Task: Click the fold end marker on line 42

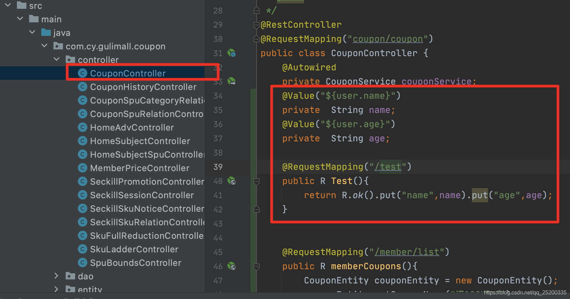Action: pos(257,209)
